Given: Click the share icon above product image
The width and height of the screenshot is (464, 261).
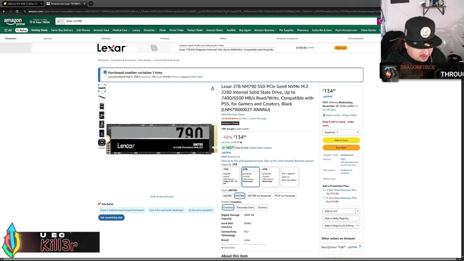Looking at the screenshot, I should tap(212, 88).
